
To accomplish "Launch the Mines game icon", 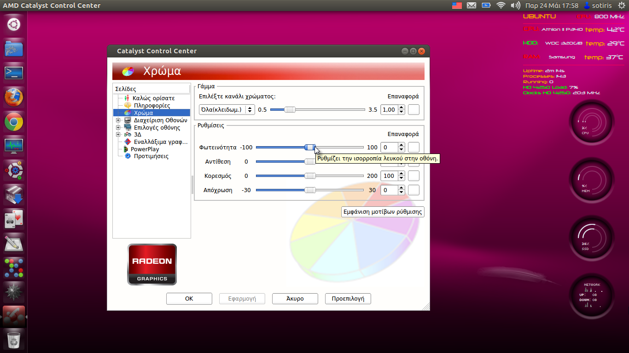I will 14,292.
